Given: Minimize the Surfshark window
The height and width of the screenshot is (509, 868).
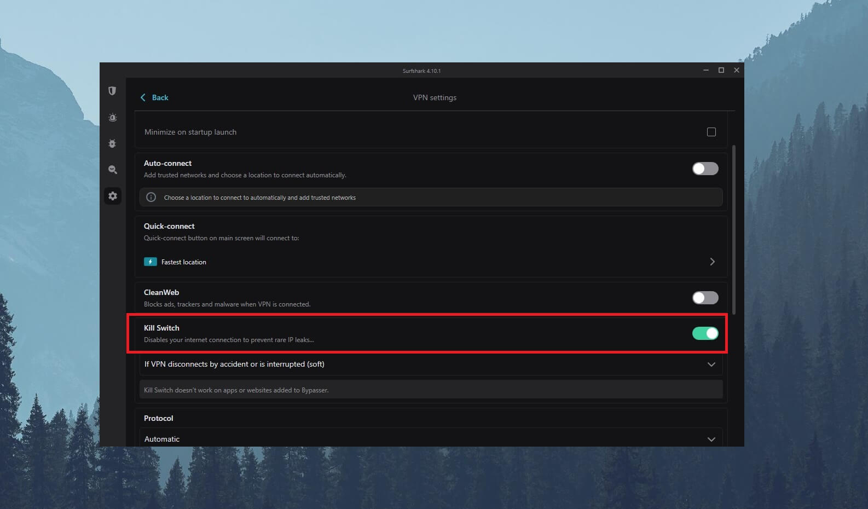Looking at the screenshot, I should (706, 70).
